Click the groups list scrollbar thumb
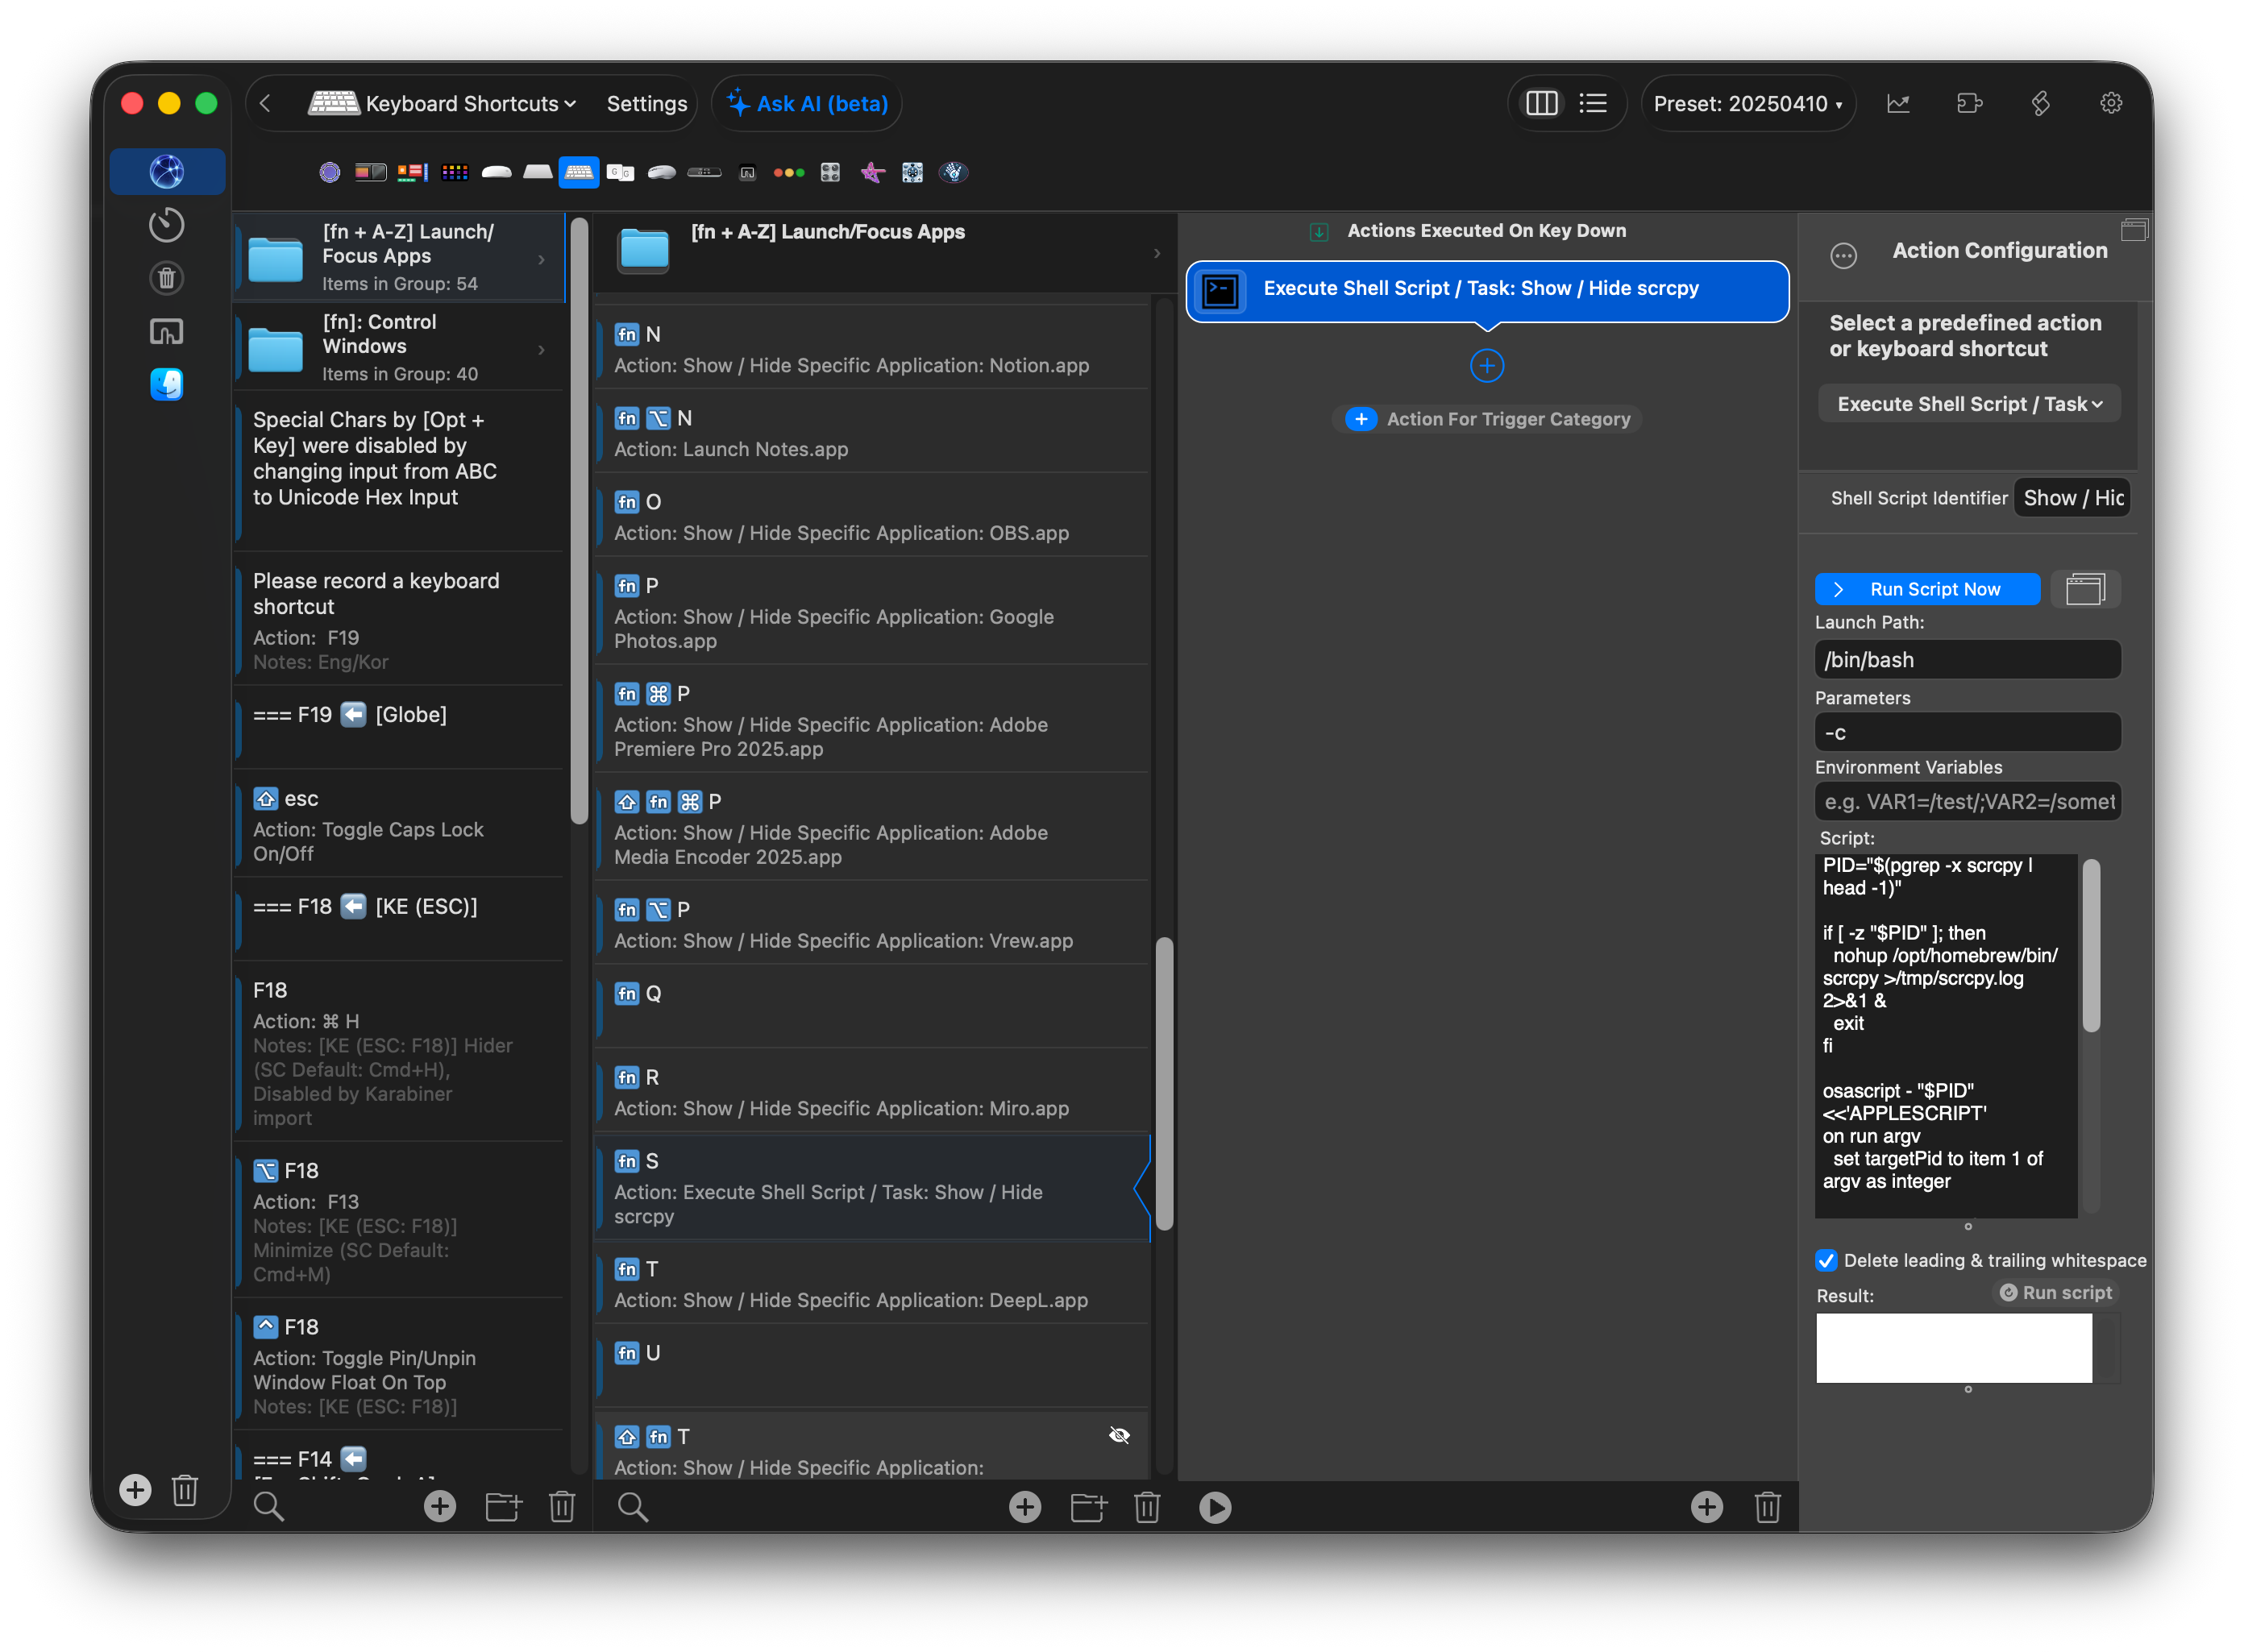2244x1652 pixels. point(578,520)
